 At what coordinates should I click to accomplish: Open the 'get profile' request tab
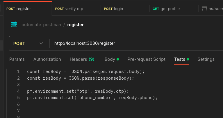(x=174, y=9)
